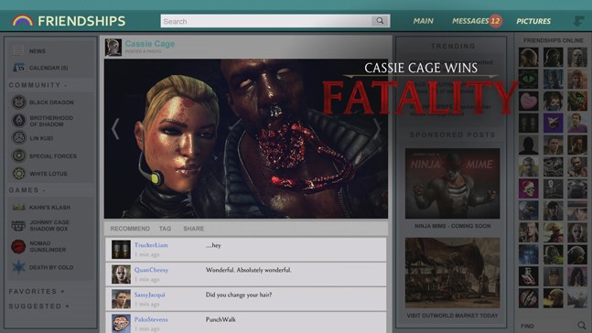Click the Search input field
Image resolution: width=592 pixels, height=333 pixels.
[x=266, y=21]
